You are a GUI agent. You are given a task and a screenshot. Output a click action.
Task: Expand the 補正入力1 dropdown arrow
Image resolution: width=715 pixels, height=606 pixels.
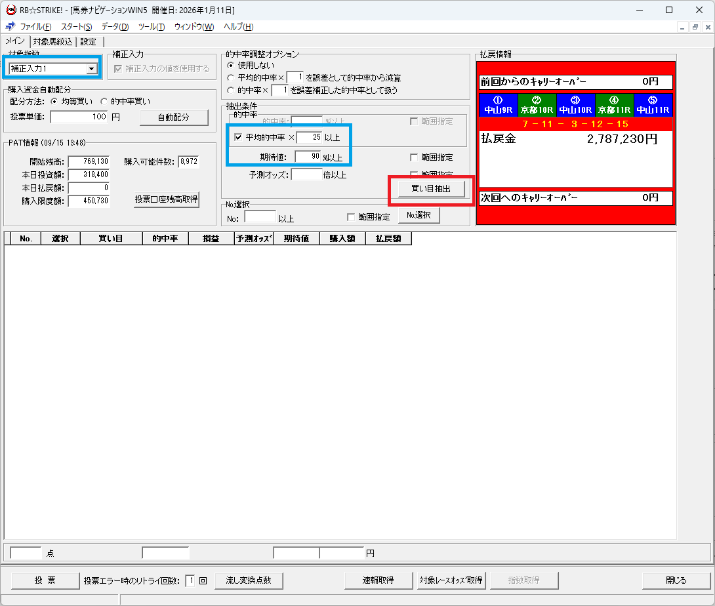click(x=92, y=69)
